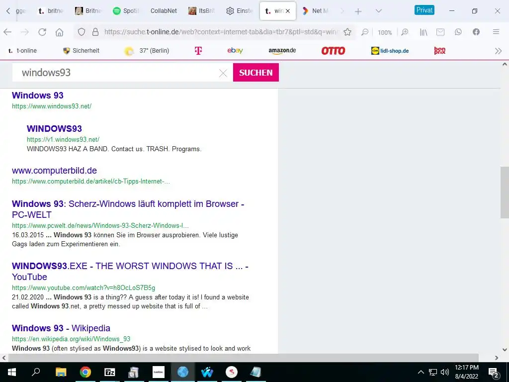509x382 pixels.
Task: Open the t-online bookmark
Action: [x=22, y=51]
